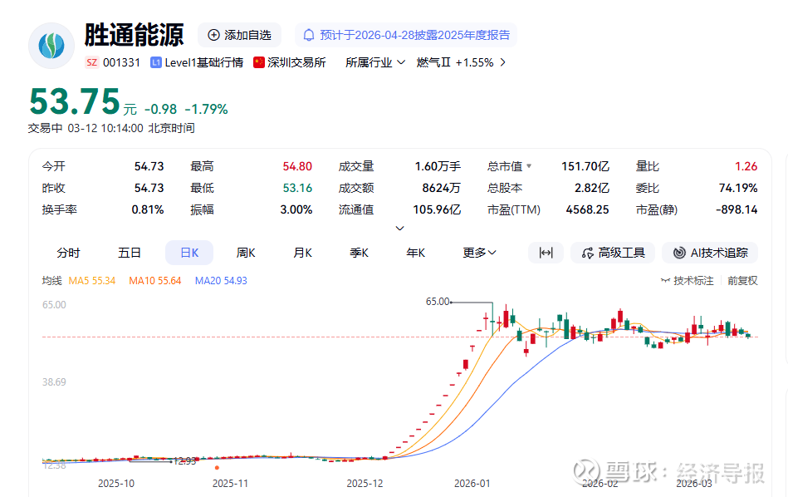Click the 胜通能源 company logo icon
The image size is (788, 497).
click(x=51, y=46)
